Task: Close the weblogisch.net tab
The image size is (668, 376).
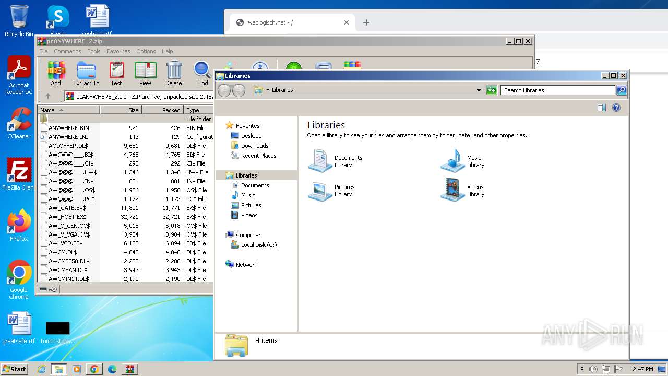Action: (x=347, y=22)
